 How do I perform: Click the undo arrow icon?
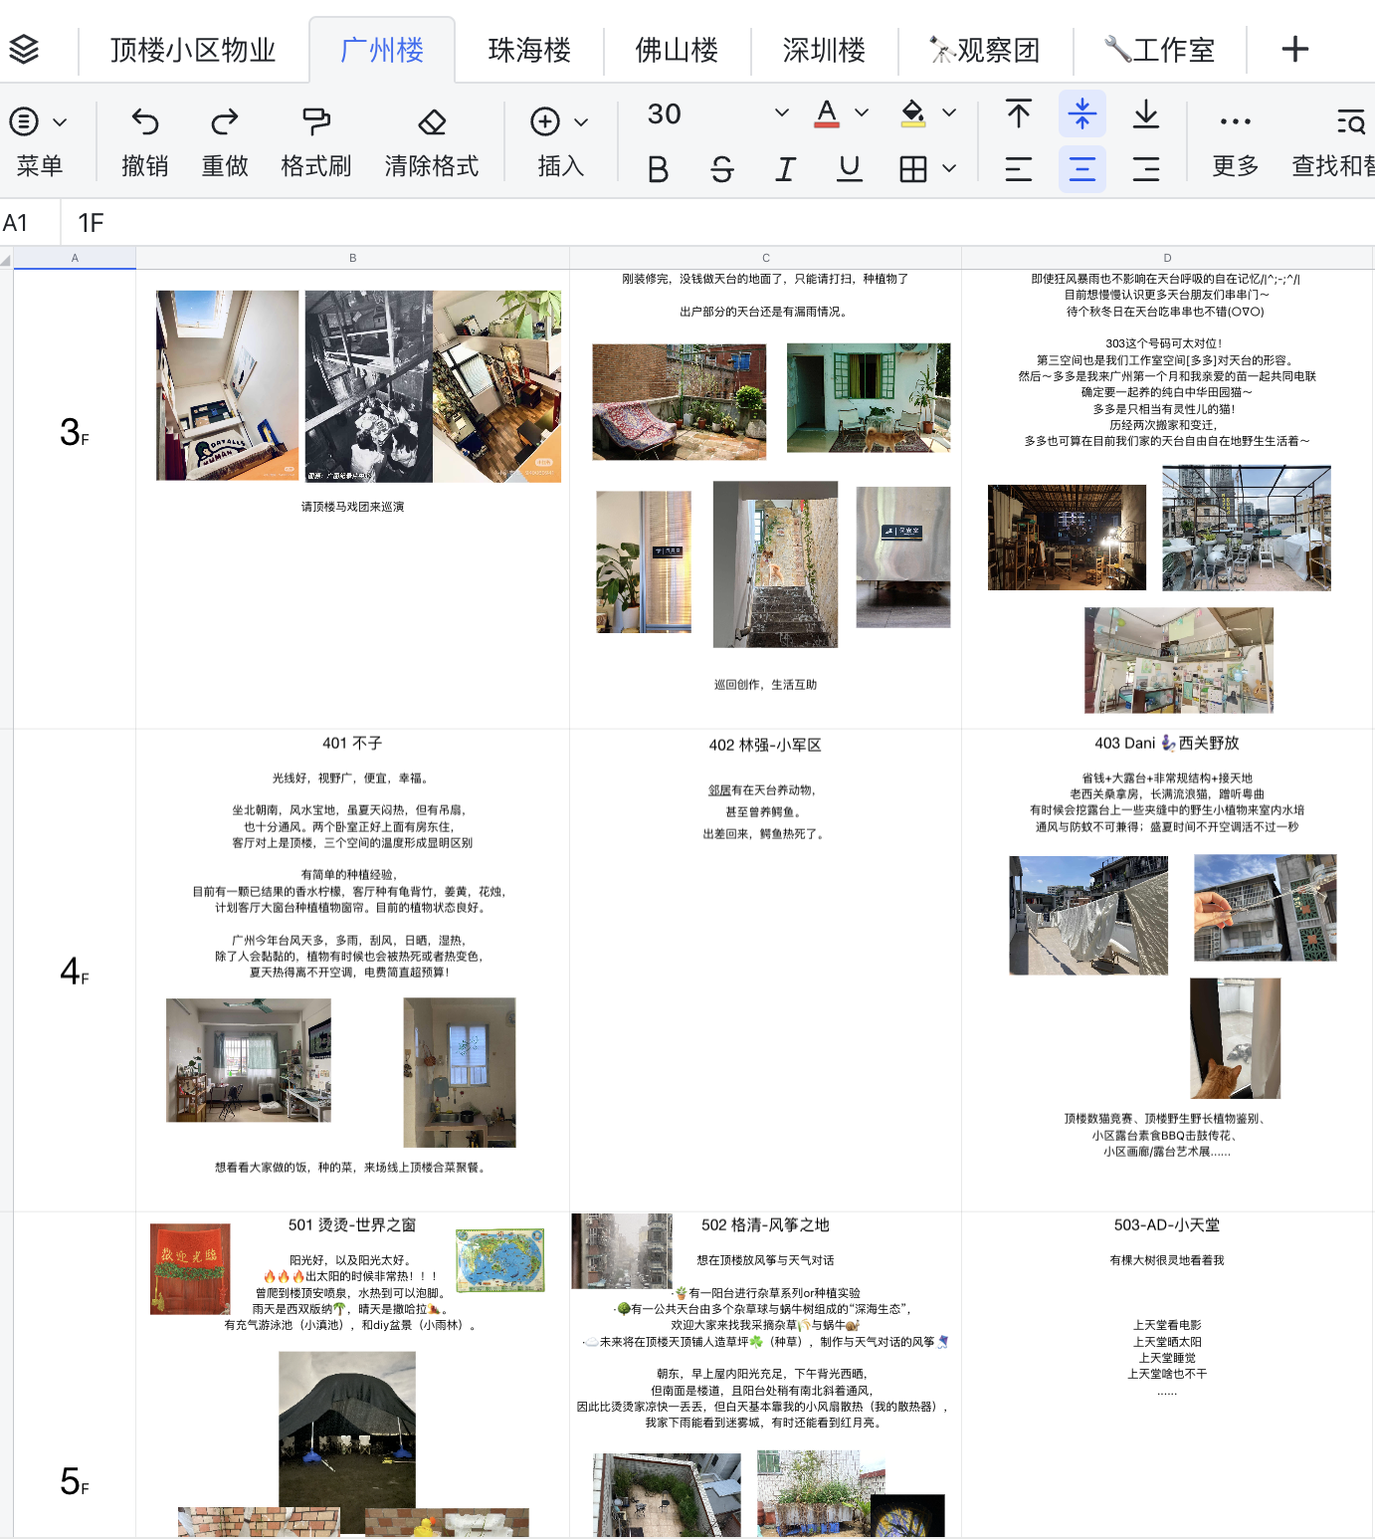[x=145, y=122]
